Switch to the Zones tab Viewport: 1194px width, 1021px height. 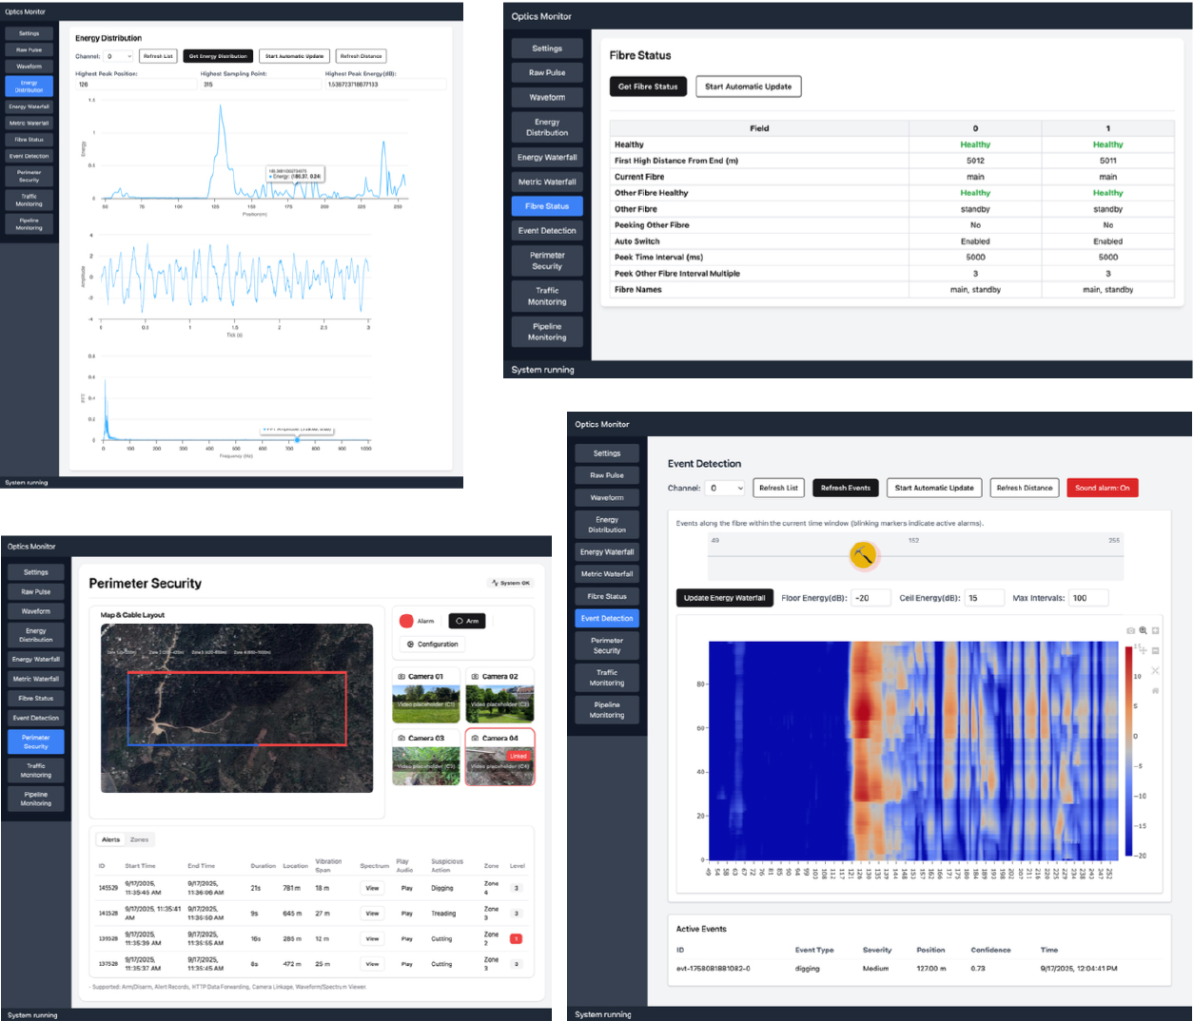click(x=139, y=839)
